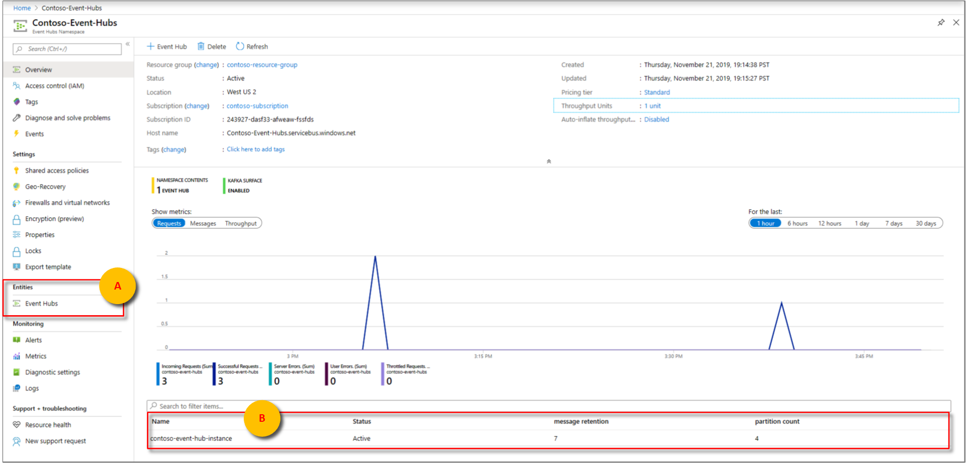Click the Refresh icon in the toolbar
966x463 pixels.
[240, 46]
